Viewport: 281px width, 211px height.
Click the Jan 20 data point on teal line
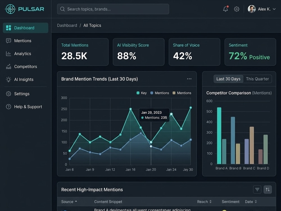[x=151, y=142]
